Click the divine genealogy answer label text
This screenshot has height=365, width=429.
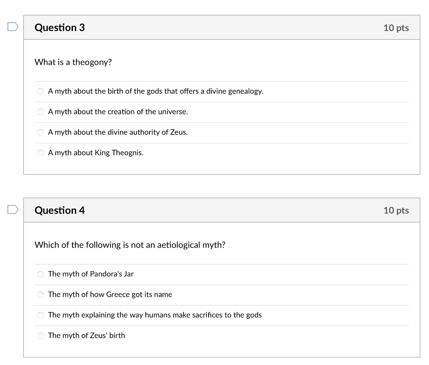[x=156, y=91]
